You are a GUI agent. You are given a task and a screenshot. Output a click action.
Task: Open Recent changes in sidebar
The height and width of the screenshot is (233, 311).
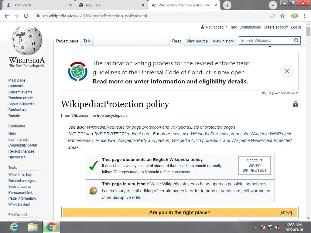[x=22, y=151]
